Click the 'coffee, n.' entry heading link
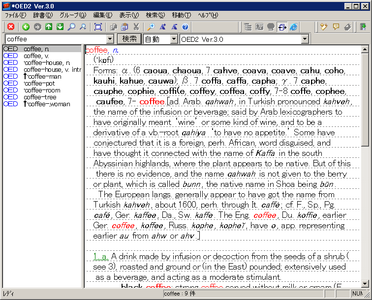This screenshot has width=372, height=300. pos(102,50)
